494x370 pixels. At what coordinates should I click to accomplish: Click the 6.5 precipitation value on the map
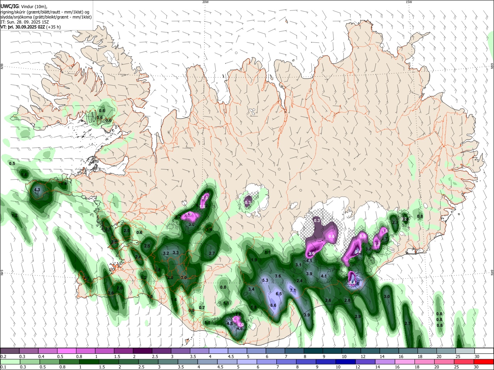[279, 294]
